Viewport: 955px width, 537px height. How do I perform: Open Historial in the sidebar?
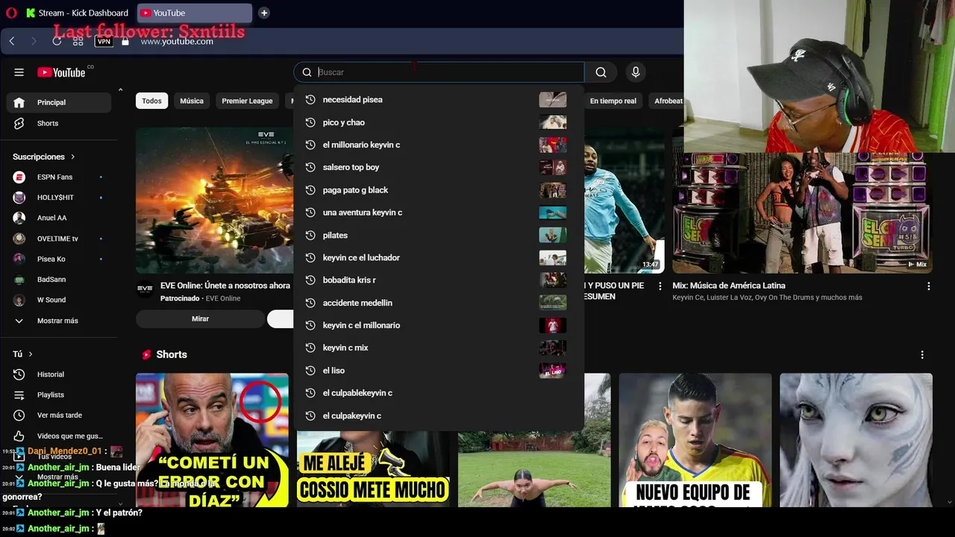pos(59,374)
